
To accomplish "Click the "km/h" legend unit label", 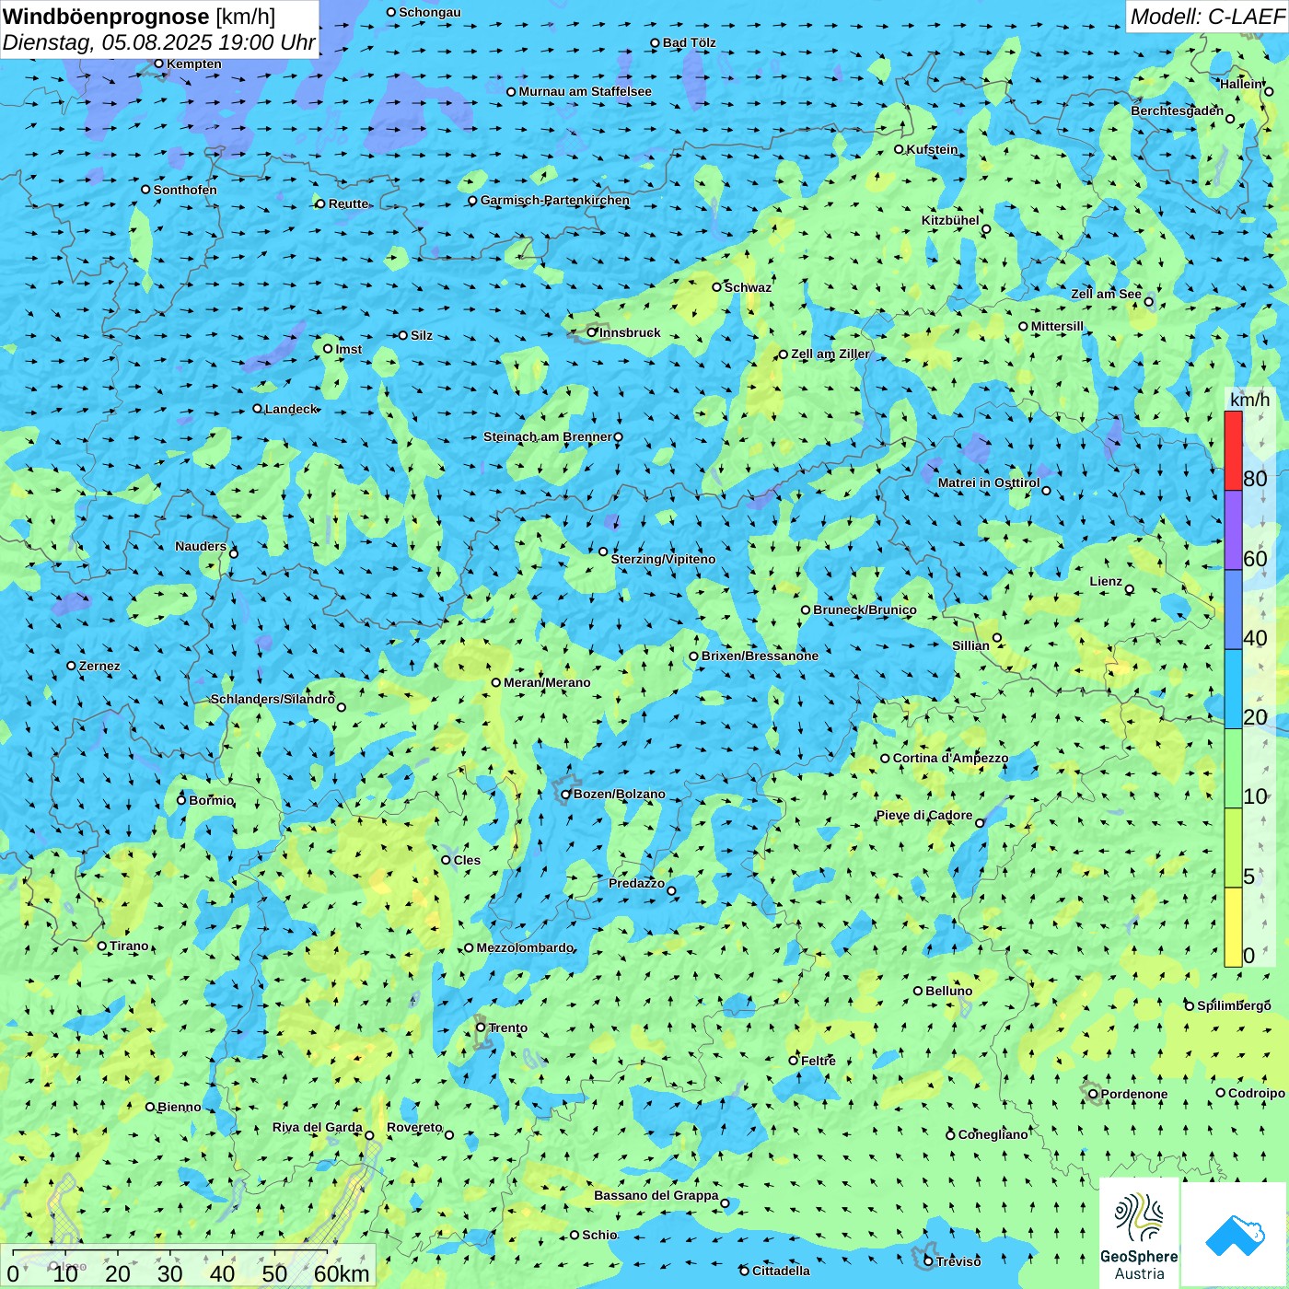I will pos(1249,400).
